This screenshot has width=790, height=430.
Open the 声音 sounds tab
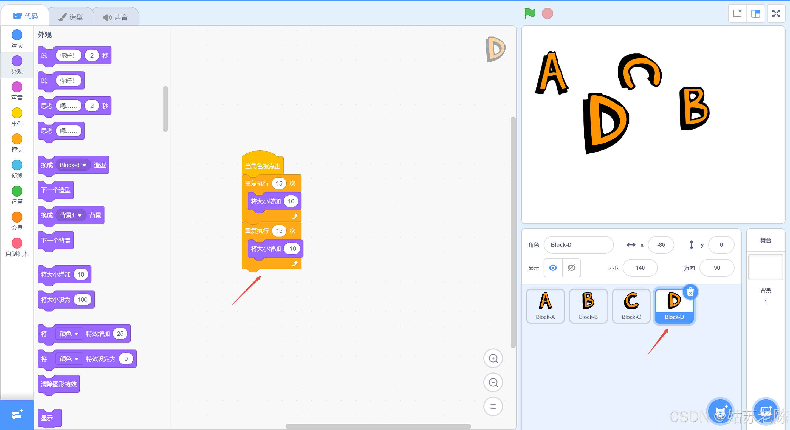(115, 17)
